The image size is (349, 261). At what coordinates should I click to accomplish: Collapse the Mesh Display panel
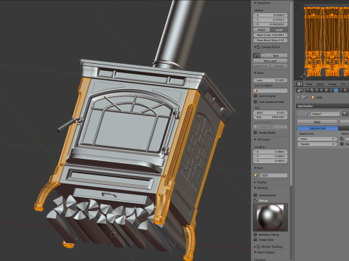click(255, 252)
